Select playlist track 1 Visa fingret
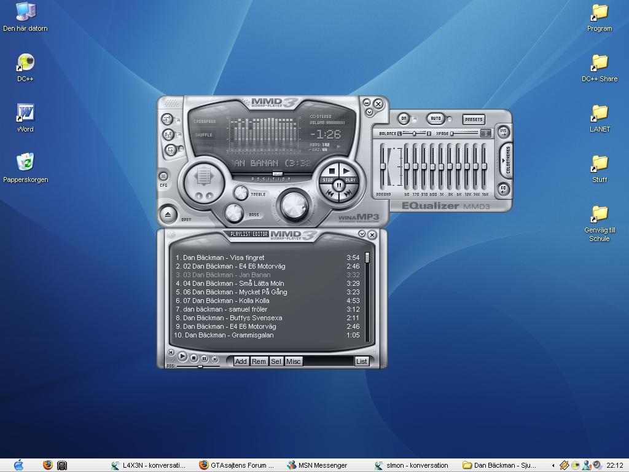629x472 pixels. click(x=267, y=258)
